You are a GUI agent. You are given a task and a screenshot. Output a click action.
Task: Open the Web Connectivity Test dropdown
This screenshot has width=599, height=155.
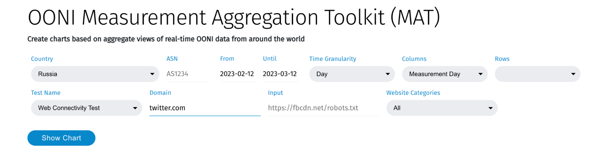pyautogui.click(x=86, y=108)
